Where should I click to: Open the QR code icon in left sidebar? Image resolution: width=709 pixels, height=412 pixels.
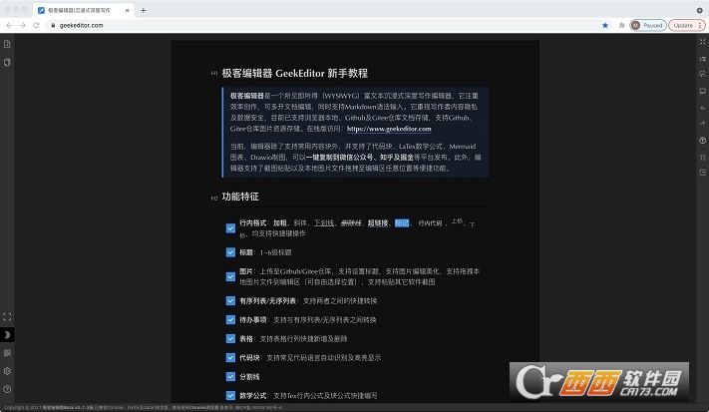tap(7, 352)
